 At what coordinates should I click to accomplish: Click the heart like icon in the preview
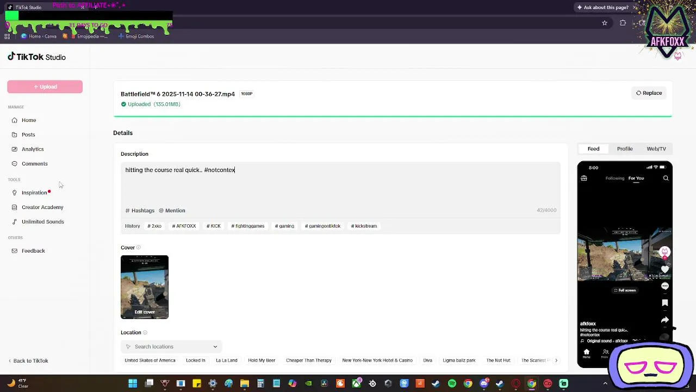pos(665,269)
